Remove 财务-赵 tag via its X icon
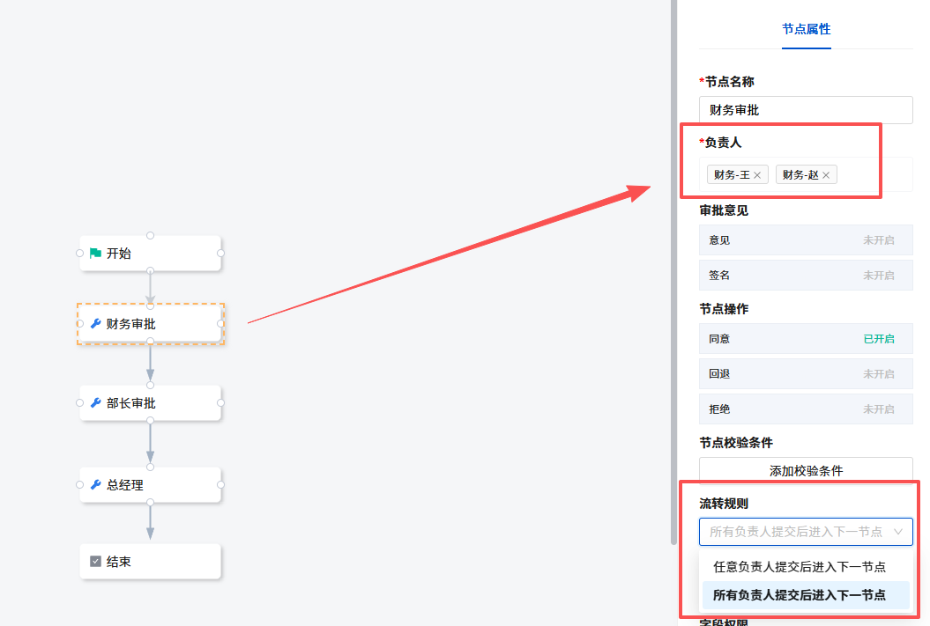 tap(826, 175)
